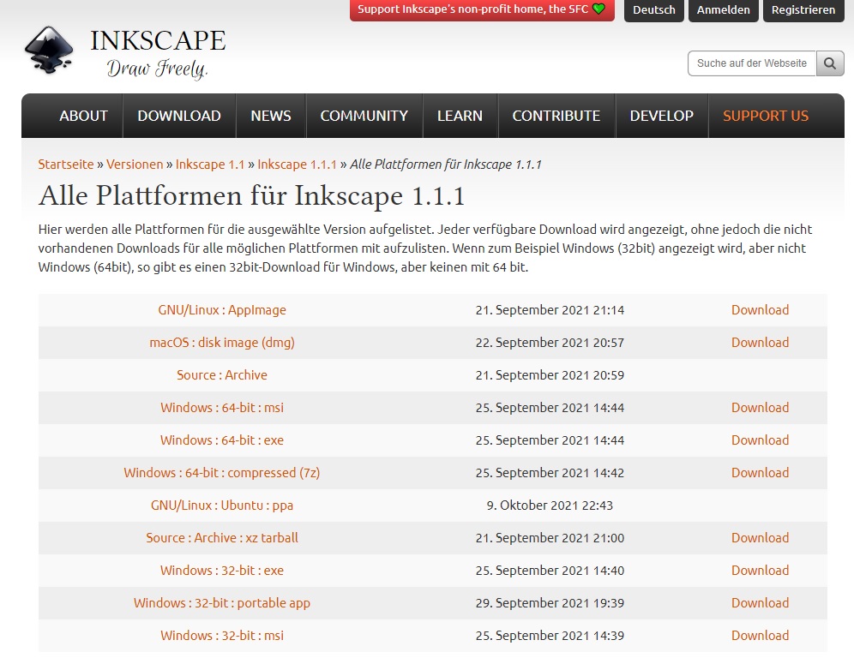Open the NEWS menu
Viewport: 854px width, 658px height.
click(x=271, y=116)
